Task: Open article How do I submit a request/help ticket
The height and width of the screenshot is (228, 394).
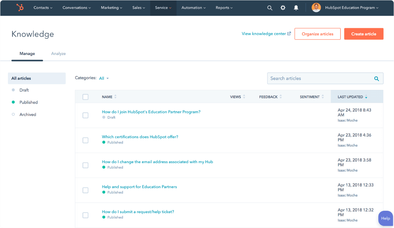Action: point(138,211)
